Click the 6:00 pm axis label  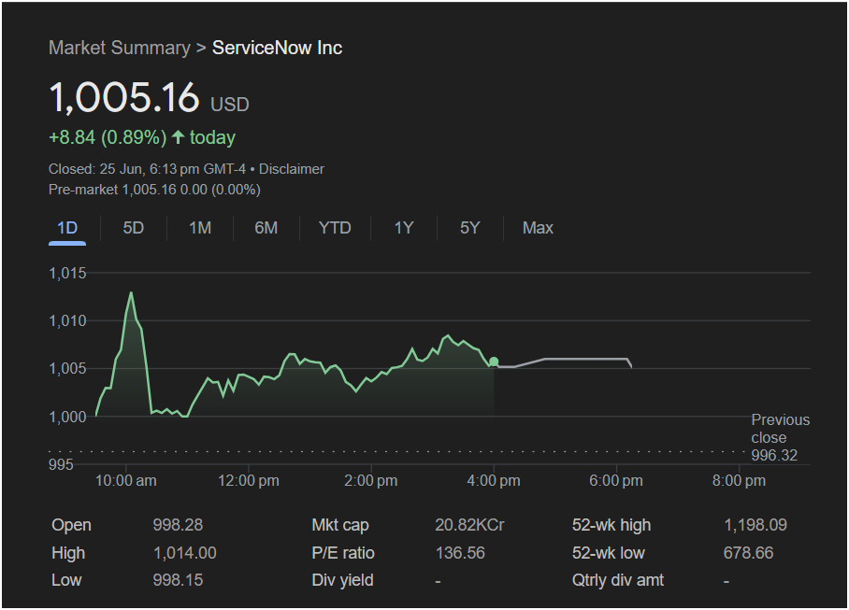click(x=616, y=481)
